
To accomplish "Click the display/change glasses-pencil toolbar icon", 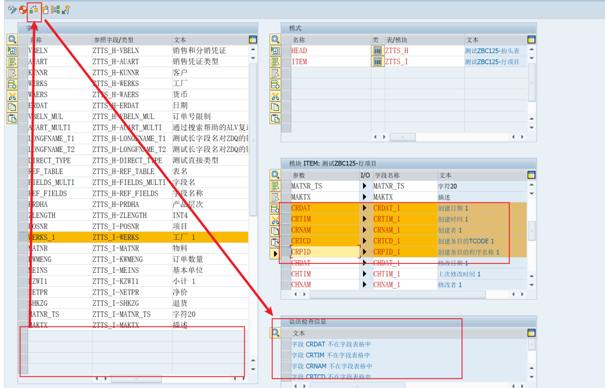I will tap(12, 10).
